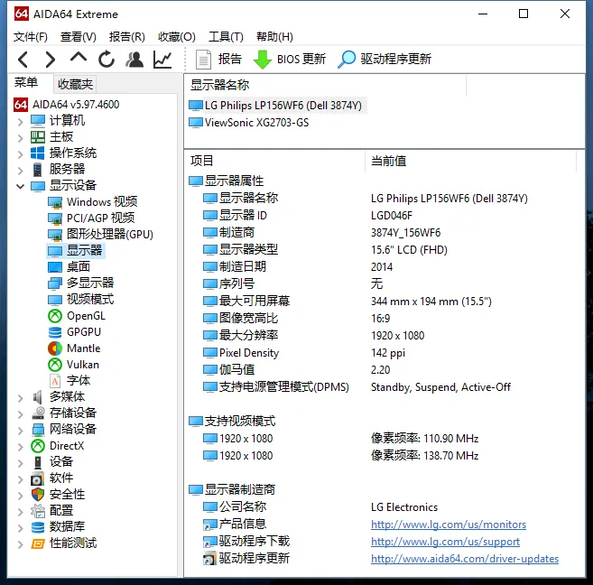Viewport: 593px width, 585px height.
Task: Switch to the 菜单 tab
Action: [x=26, y=82]
